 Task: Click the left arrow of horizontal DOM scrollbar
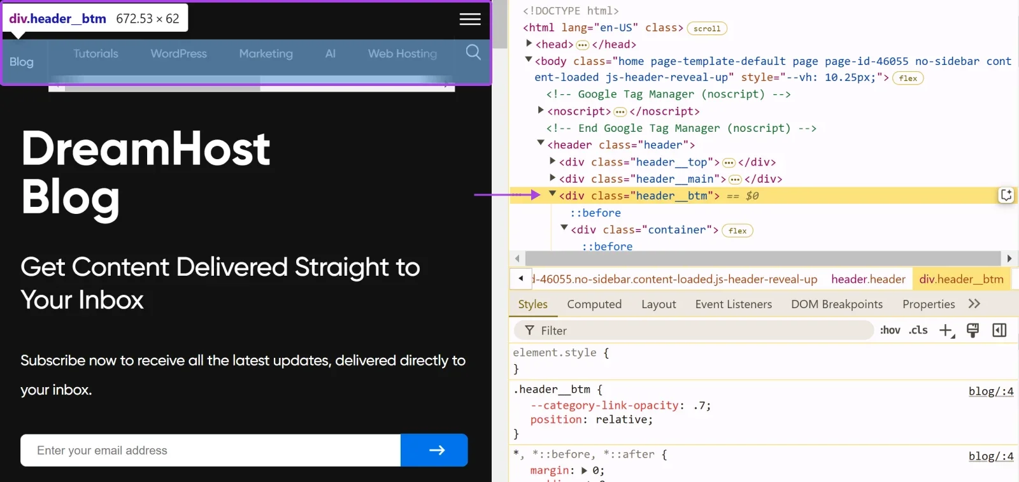517,259
